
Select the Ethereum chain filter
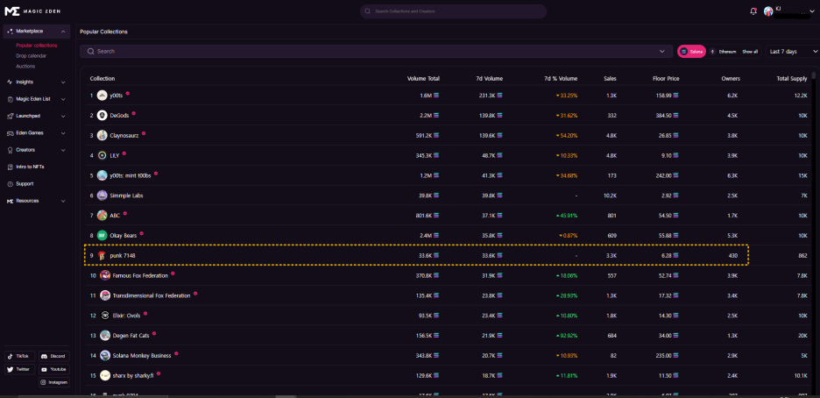(724, 51)
